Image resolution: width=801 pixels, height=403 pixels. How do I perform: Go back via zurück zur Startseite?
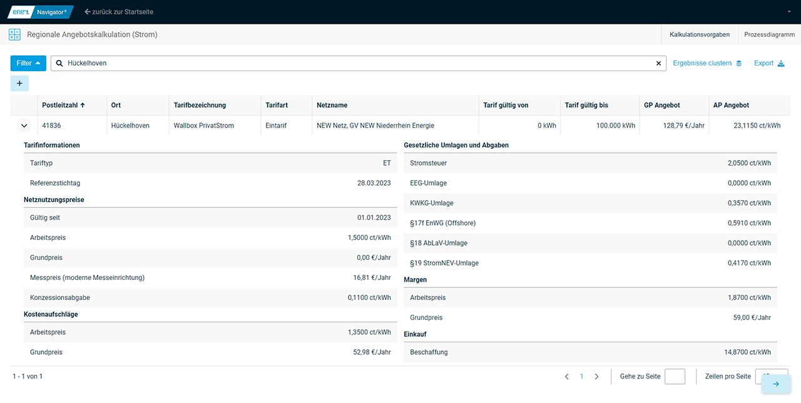click(x=119, y=12)
